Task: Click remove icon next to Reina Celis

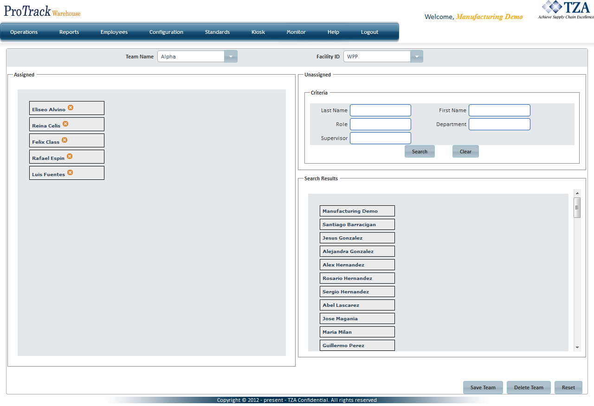Action: click(x=65, y=124)
